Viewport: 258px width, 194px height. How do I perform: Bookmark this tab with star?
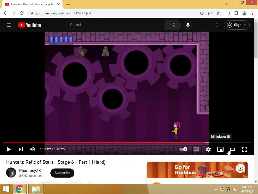(218, 13)
